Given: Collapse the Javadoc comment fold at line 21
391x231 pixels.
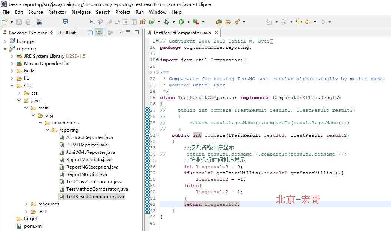Looking at the screenshot, I should (158, 72).
